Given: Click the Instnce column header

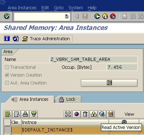Looking at the screenshot, I should [x=65, y=122].
